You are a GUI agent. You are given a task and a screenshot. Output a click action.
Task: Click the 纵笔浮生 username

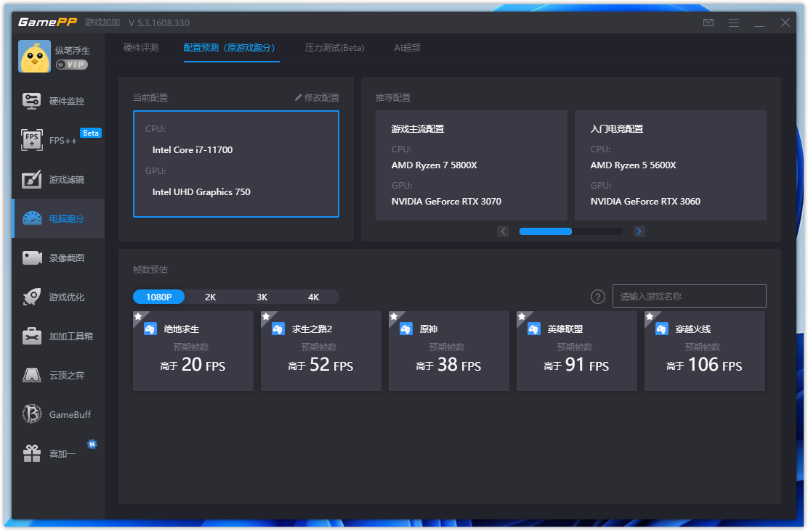click(x=73, y=51)
